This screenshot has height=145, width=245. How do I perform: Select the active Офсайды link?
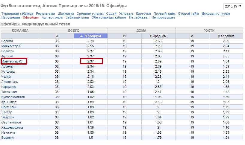pyautogui.click(x=31, y=17)
